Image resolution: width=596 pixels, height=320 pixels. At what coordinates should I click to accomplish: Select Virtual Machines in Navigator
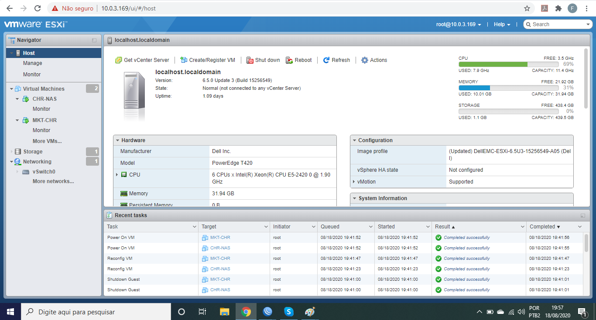tap(44, 89)
